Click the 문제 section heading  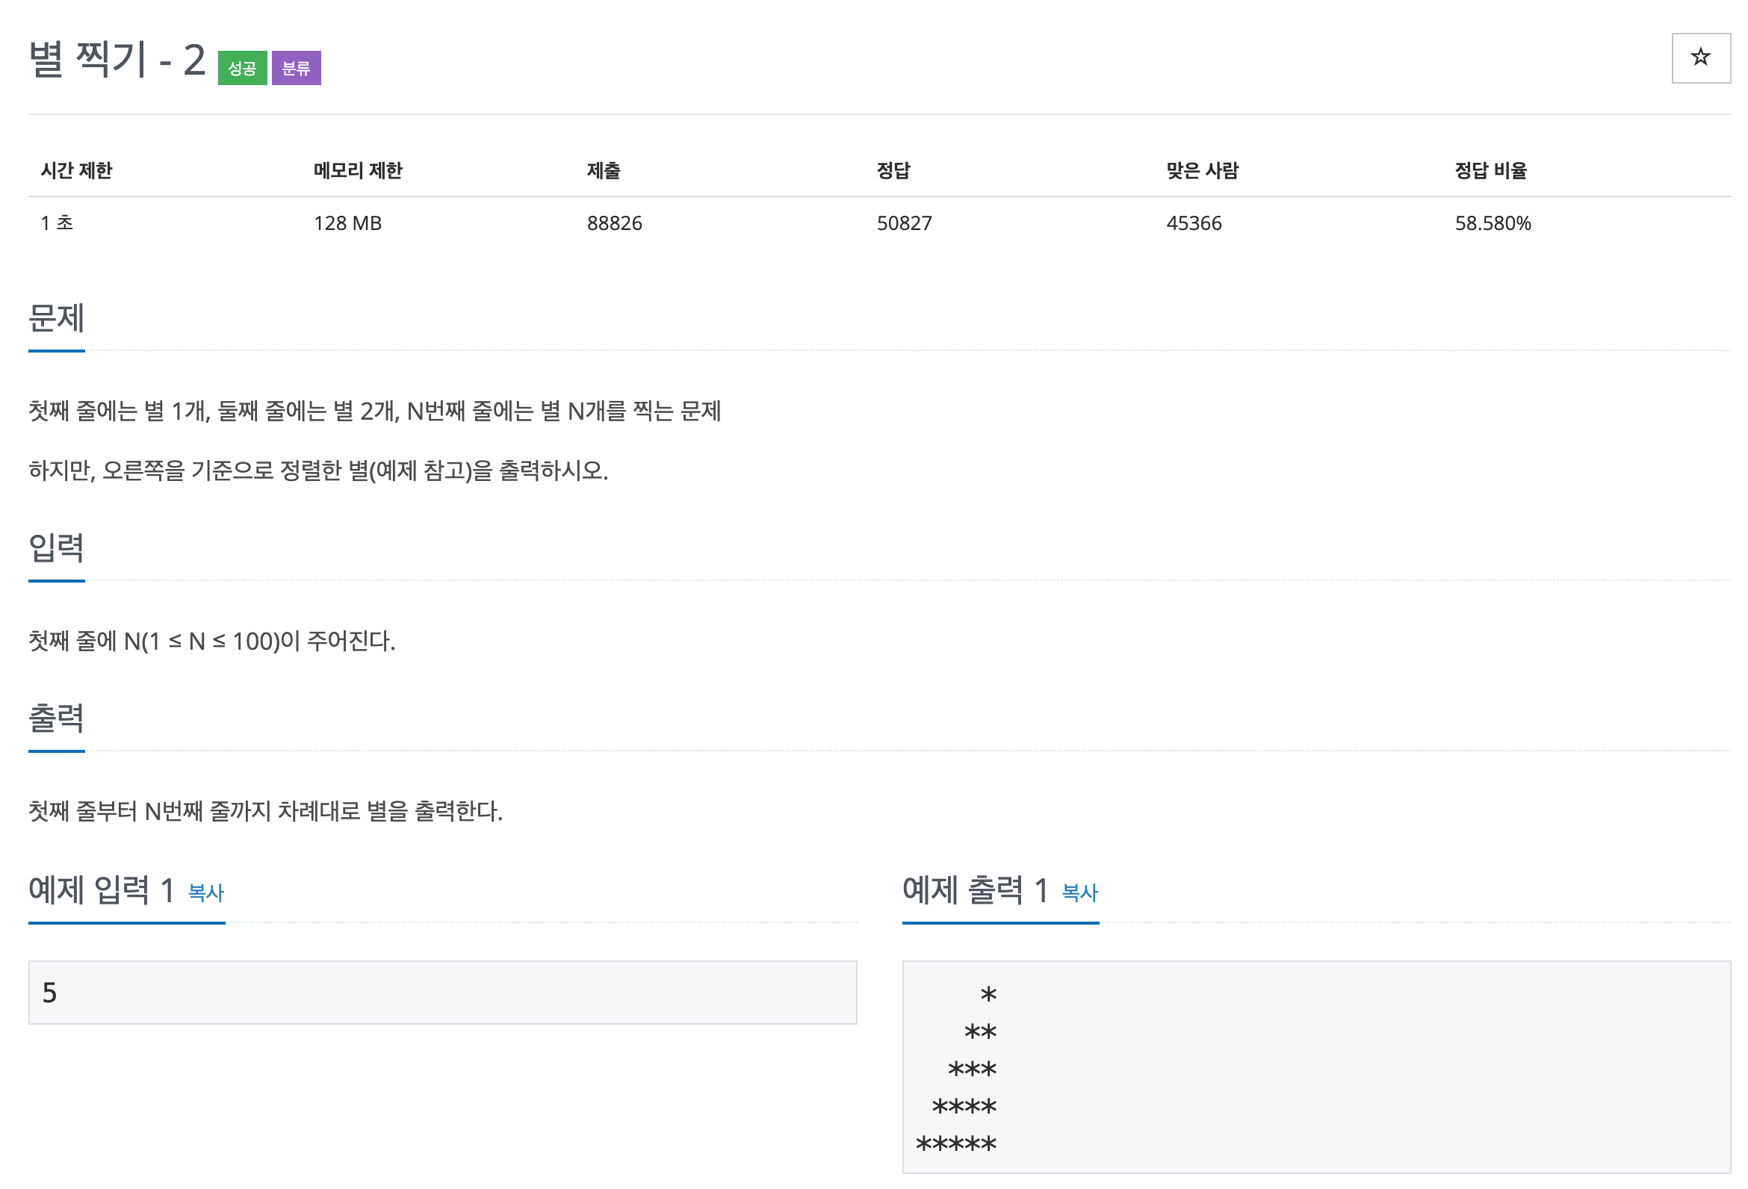coord(55,319)
